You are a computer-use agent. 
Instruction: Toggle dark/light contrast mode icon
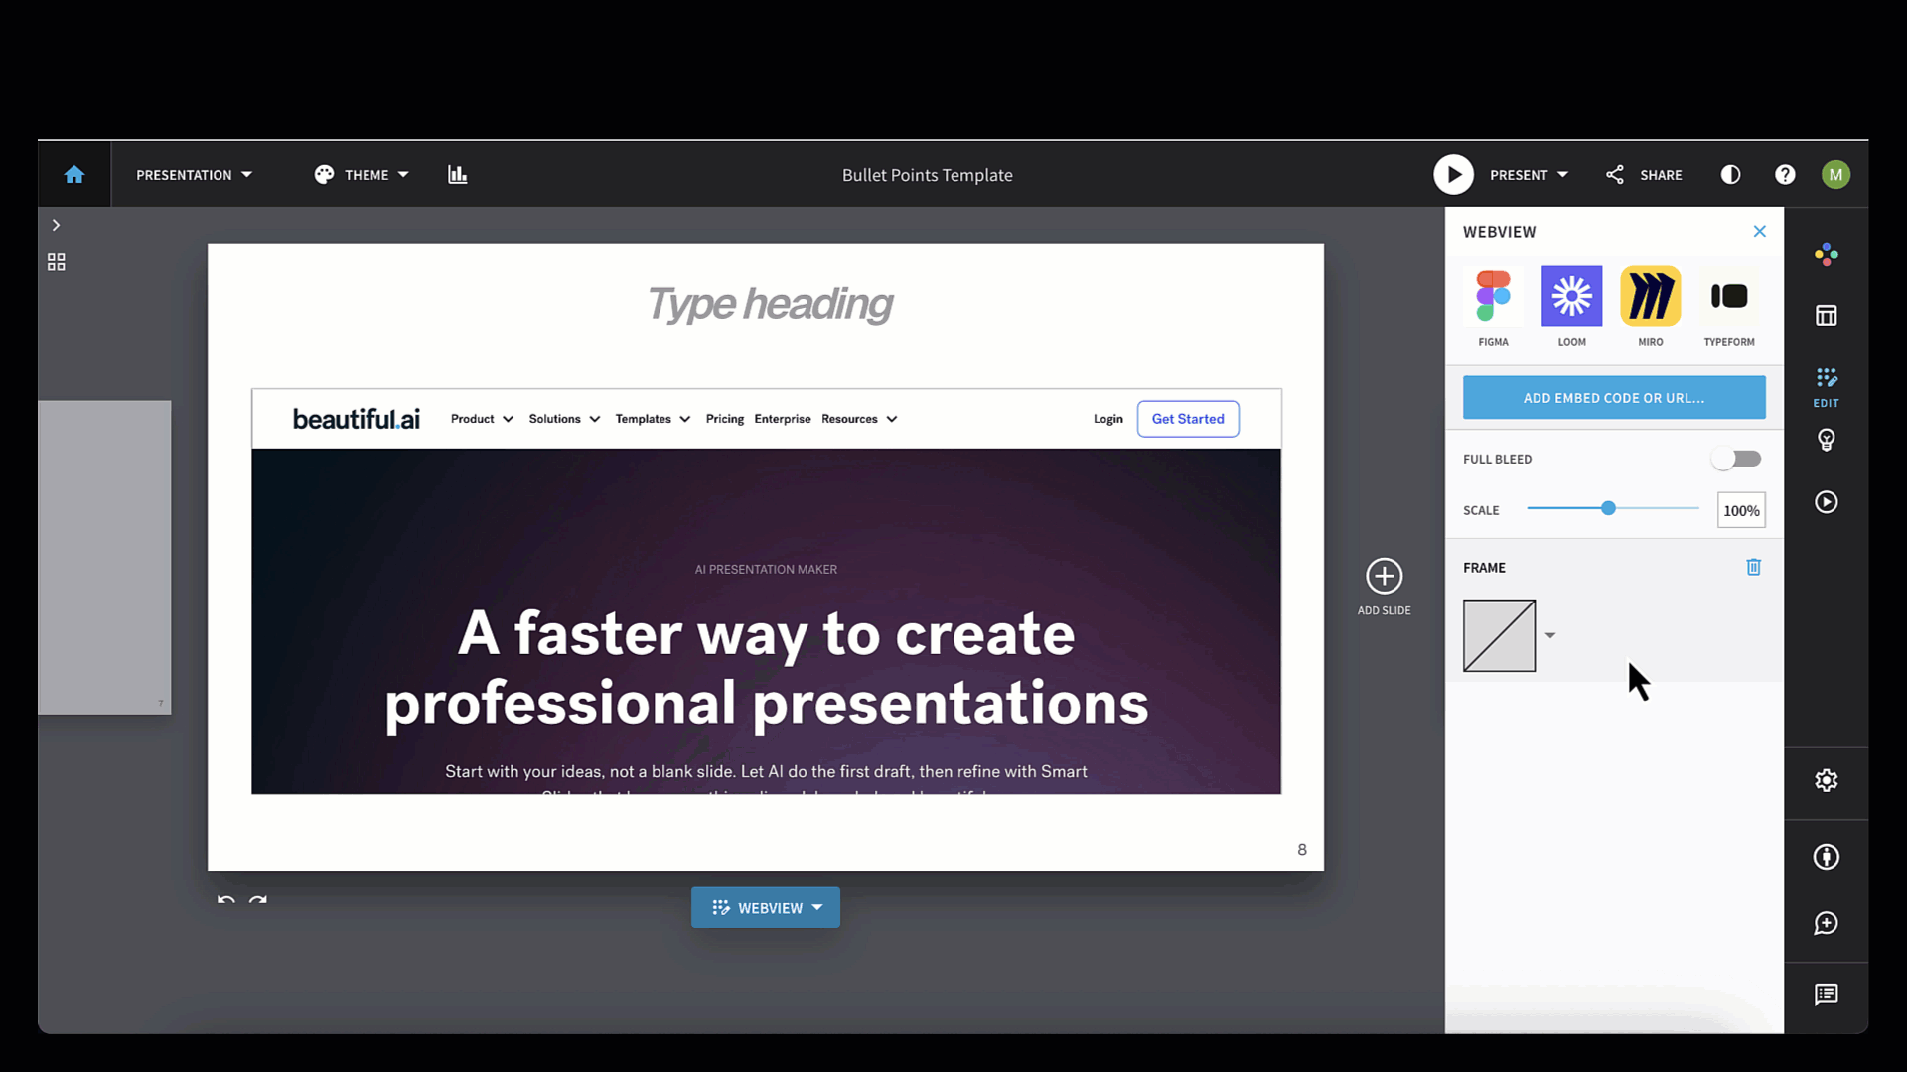click(x=1730, y=175)
